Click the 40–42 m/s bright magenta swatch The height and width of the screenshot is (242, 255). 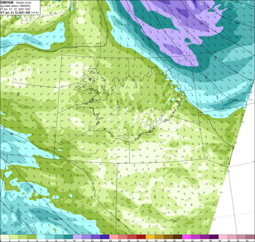click(x=187, y=237)
